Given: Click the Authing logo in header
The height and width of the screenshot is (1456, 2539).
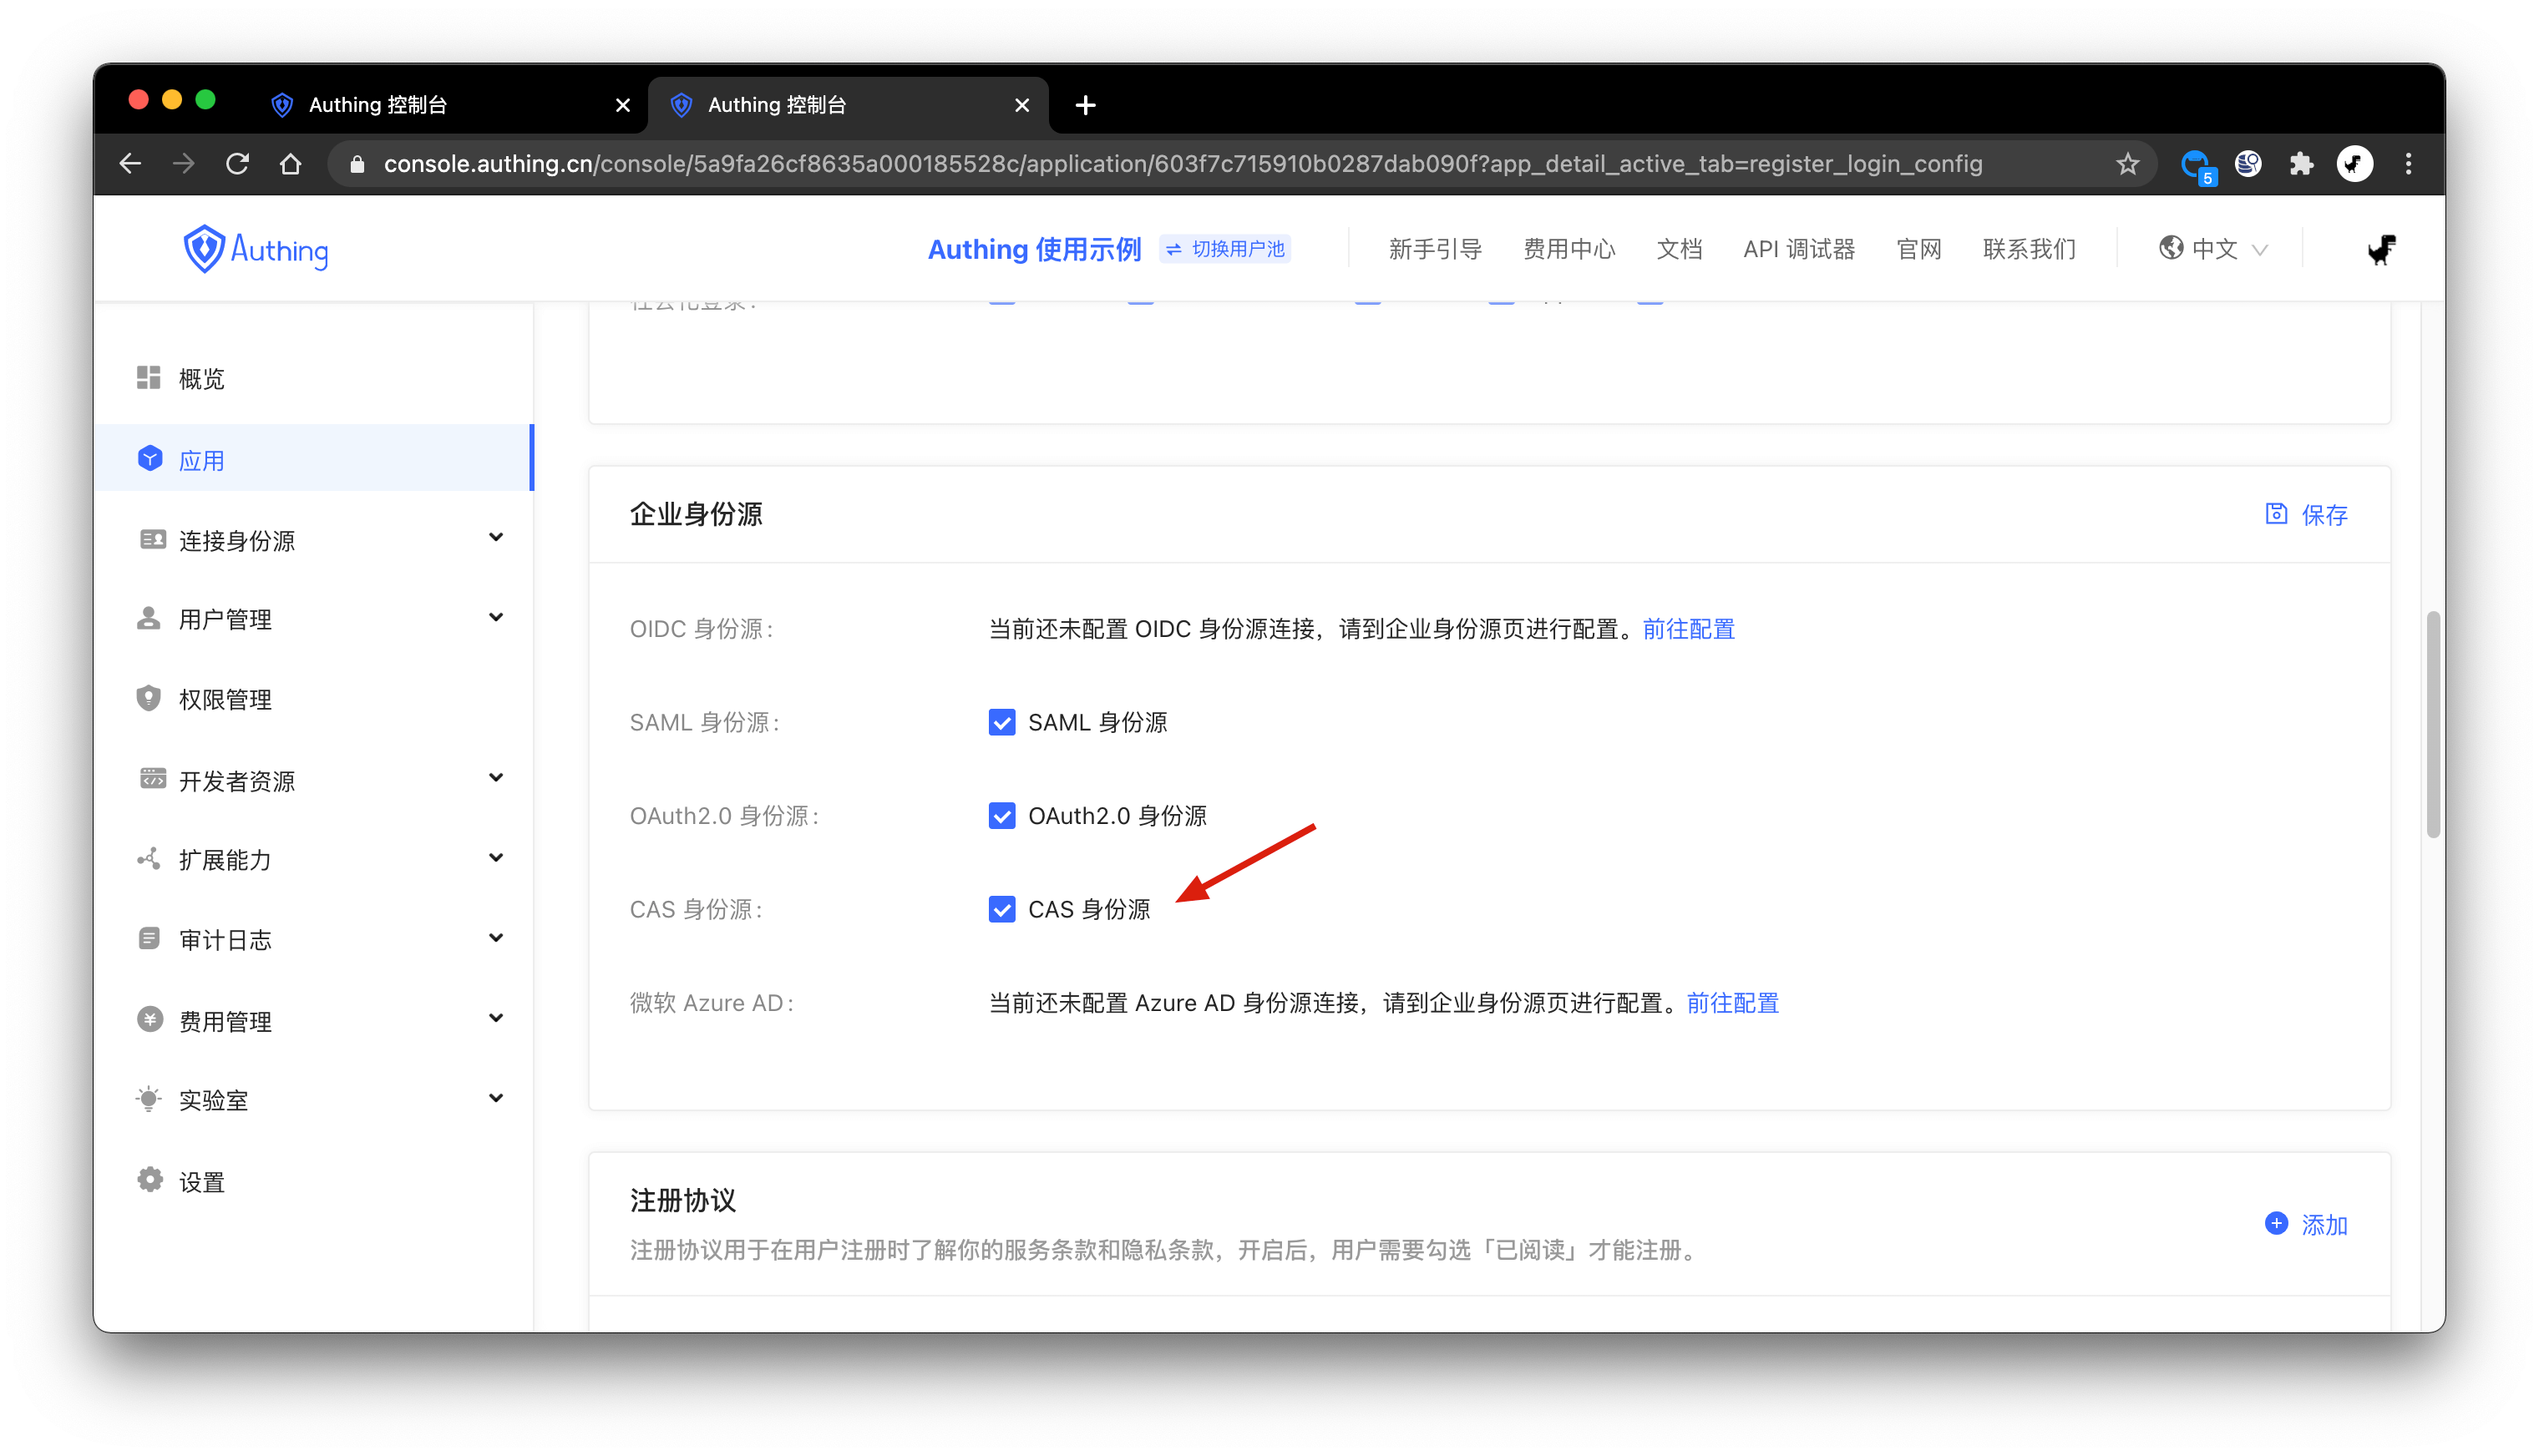Looking at the screenshot, I should click(x=255, y=249).
